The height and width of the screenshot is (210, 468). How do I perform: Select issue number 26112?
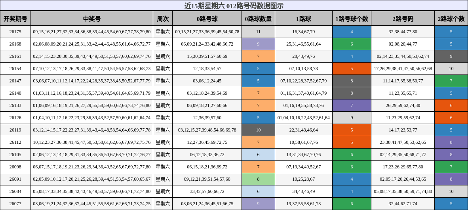pyautogui.click(x=15, y=142)
